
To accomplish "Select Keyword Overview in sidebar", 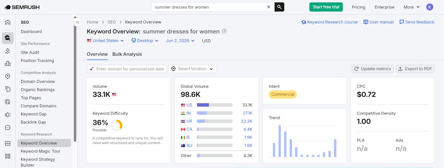I will pyautogui.click(x=44, y=143).
